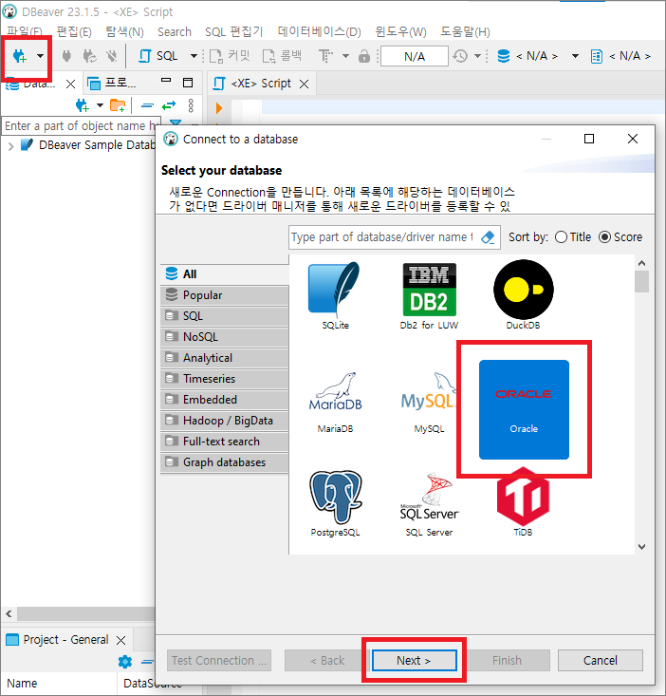
Task: Open the 도움말(H) menu
Action: pyautogui.click(x=465, y=32)
